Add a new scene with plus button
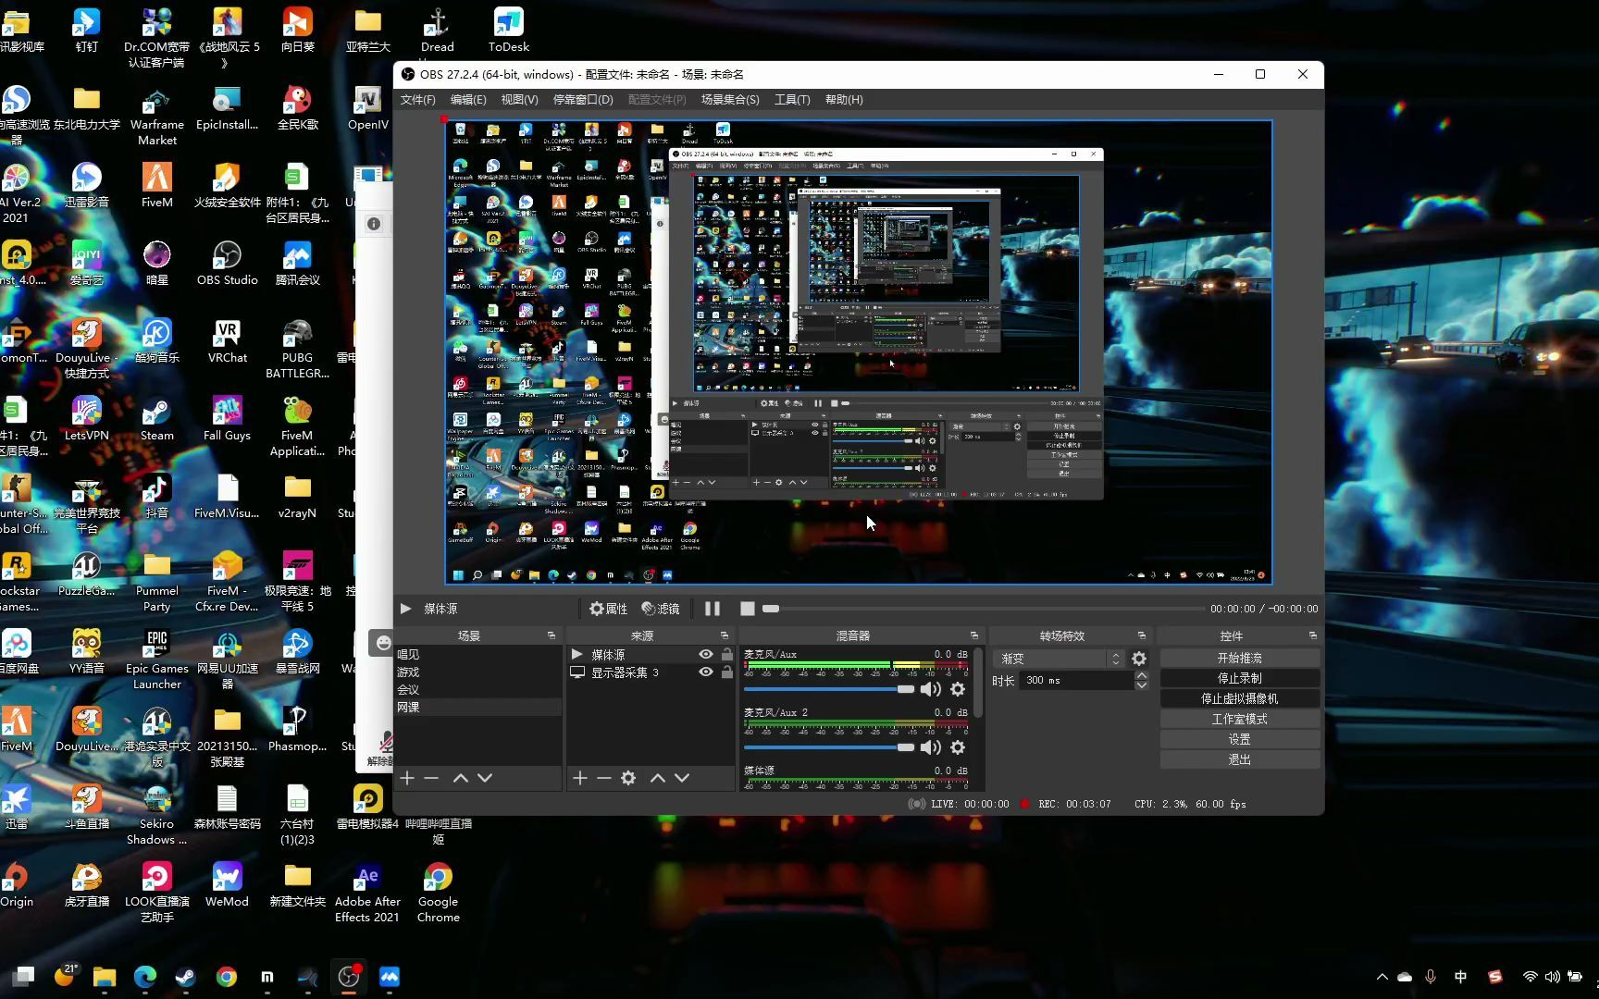The image size is (1599, 999). tap(407, 778)
